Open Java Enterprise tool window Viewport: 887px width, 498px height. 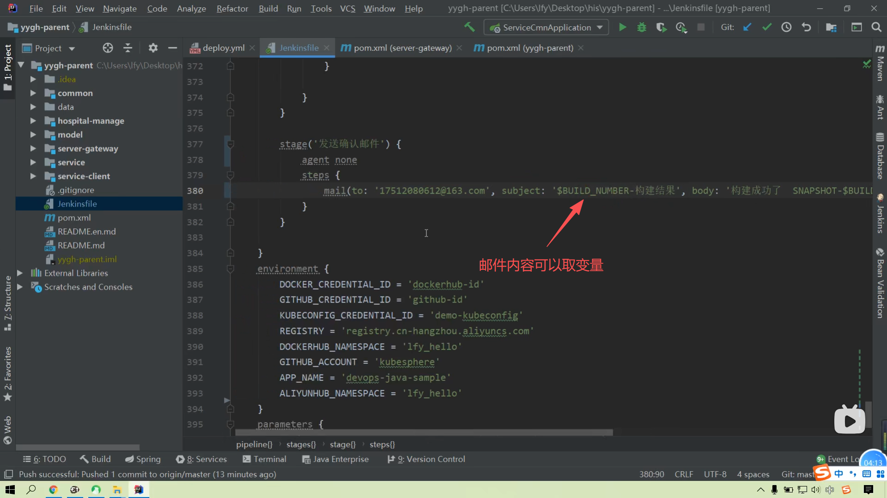[x=335, y=459]
